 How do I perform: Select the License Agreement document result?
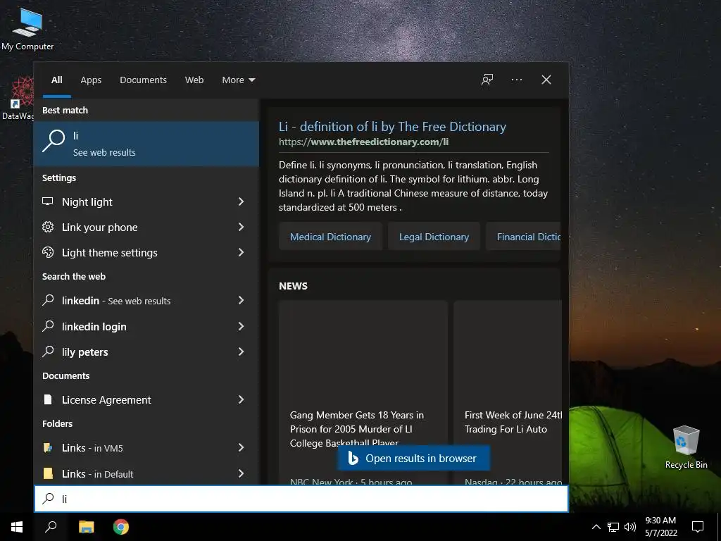click(x=146, y=399)
